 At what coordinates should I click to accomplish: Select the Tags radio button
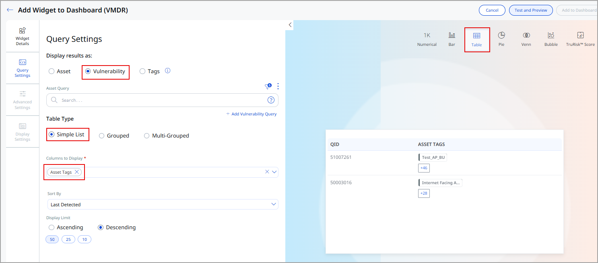click(x=142, y=71)
